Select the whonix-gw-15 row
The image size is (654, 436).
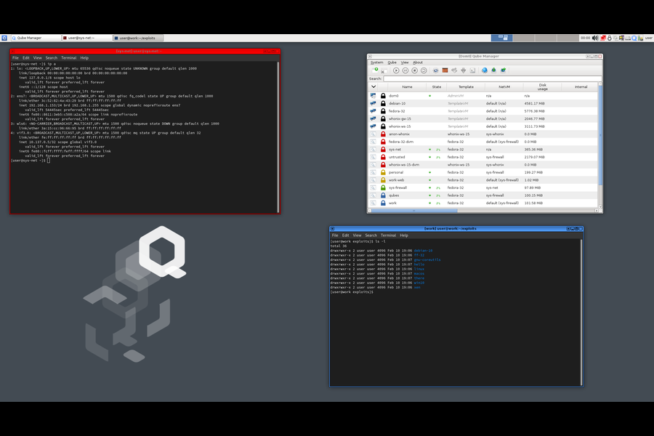484,119
